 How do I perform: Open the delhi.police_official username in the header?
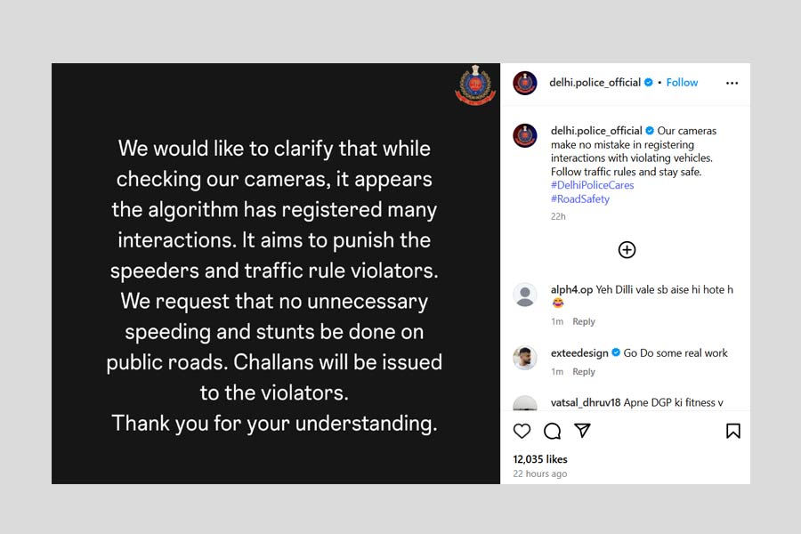coord(595,83)
